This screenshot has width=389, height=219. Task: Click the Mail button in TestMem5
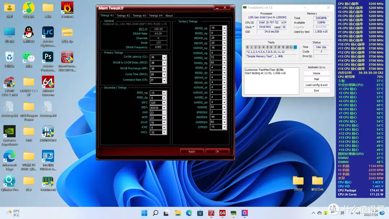(316, 79)
